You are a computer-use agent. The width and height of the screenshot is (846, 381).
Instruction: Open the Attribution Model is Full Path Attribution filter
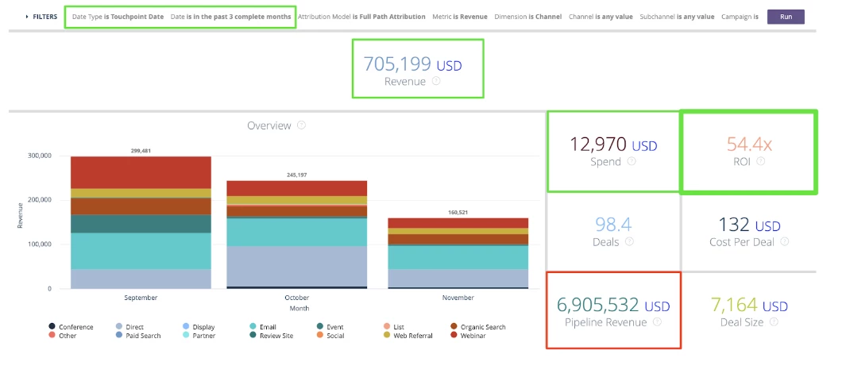point(361,17)
